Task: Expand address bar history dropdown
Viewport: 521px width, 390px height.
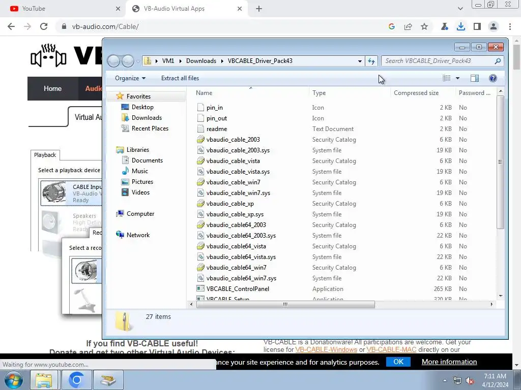Action: (360, 61)
